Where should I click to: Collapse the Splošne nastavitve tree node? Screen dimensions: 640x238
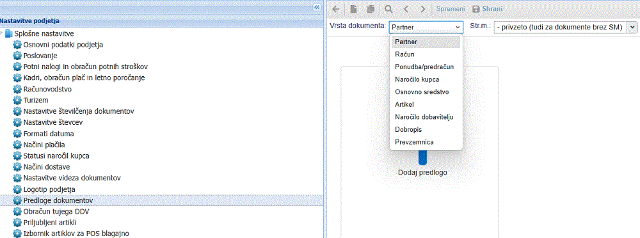(2, 33)
